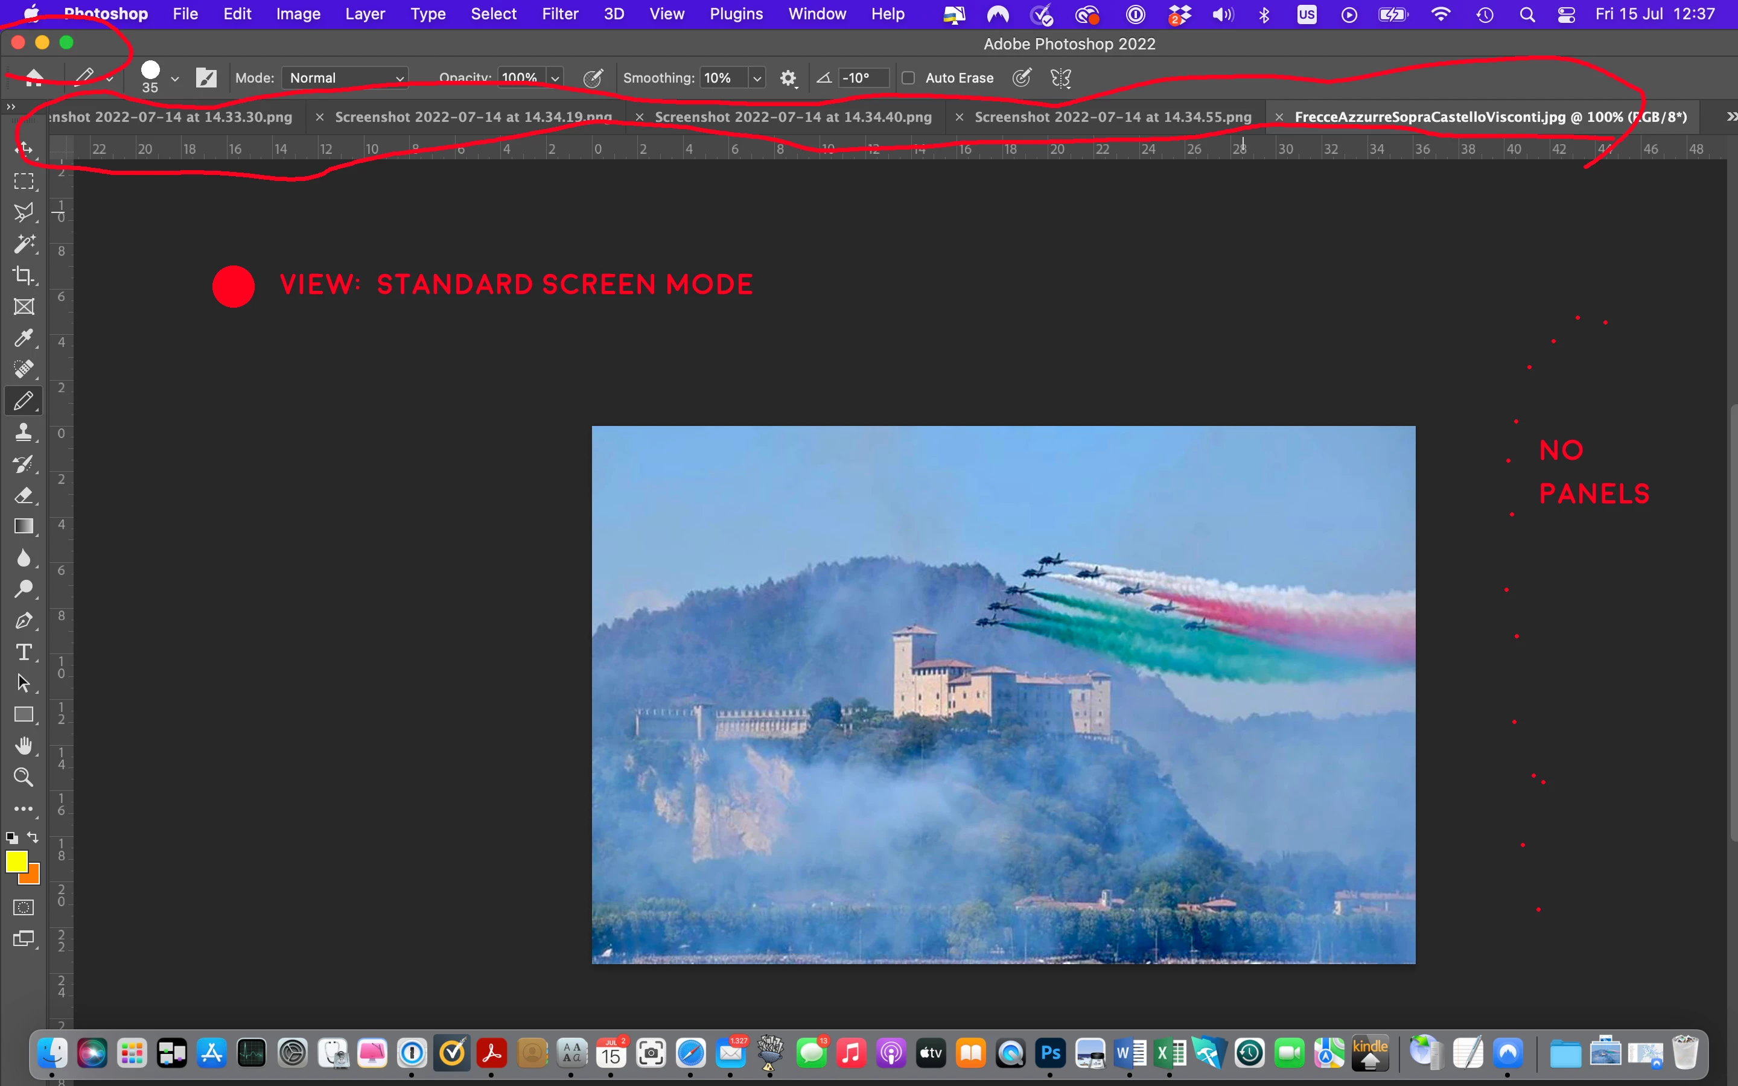This screenshot has height=1086, width=1738.
Task: Select the Eraser tool
Action: tap(24, 495)
